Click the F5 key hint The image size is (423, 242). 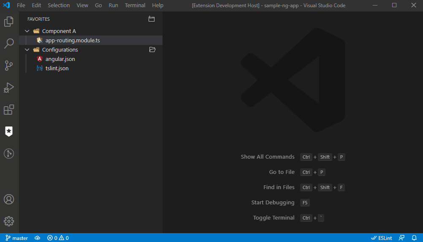tap(305, 203)
